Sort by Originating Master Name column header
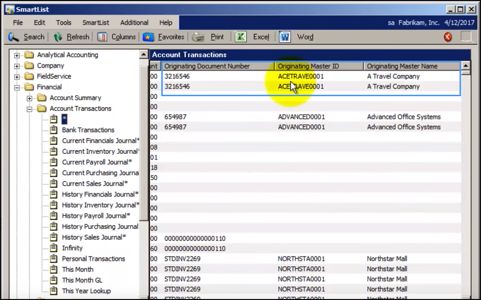 (412, 66)
